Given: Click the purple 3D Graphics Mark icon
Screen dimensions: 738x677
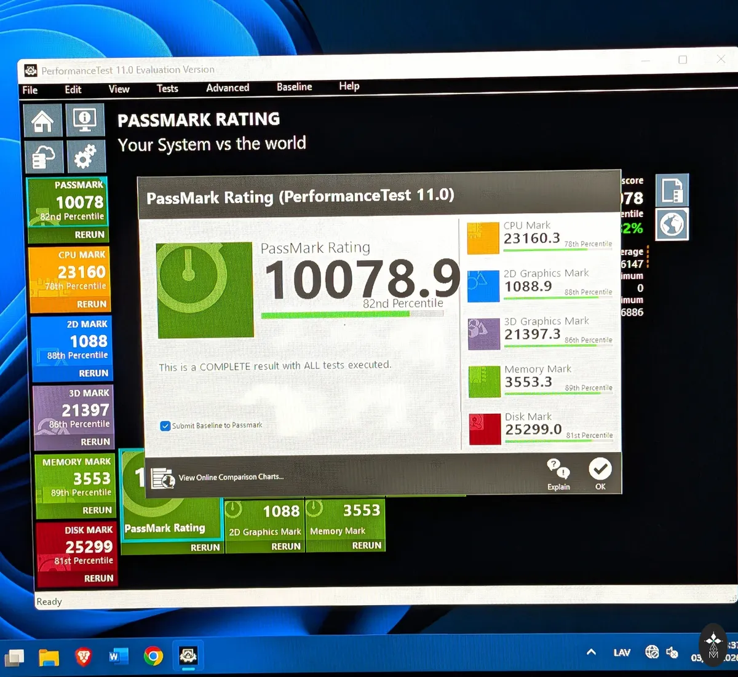Looking at the screenshot, I should pyautogui.click(x=484, y=334).
